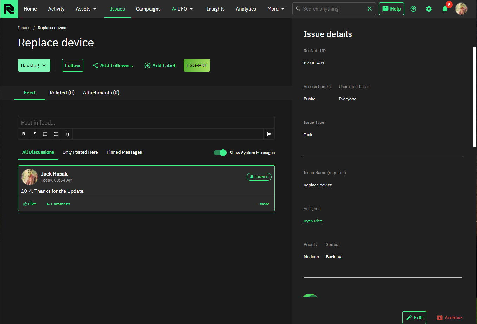Open Insights in navigation
Viewport: 477px width, 324px height.
pos(216,9)
